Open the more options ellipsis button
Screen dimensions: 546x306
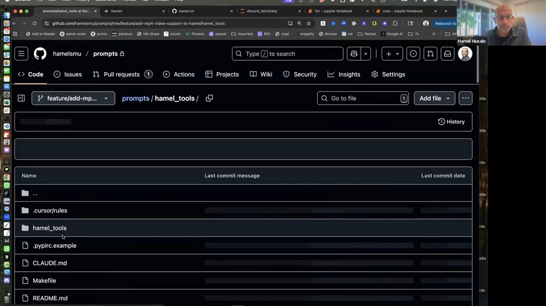click(x=465, y=98)
